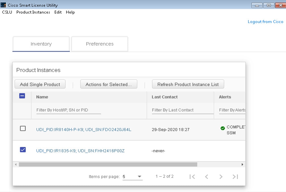Switch to the Preferences tab
Image resolution: width=286 pixels, height=192 pixels.
100,44
